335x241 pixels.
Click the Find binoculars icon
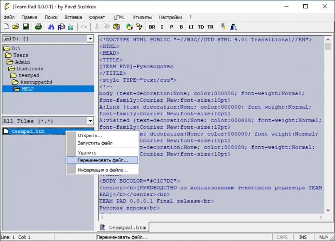51,27
